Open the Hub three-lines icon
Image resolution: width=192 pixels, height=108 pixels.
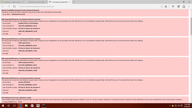[x=173, y=6]
